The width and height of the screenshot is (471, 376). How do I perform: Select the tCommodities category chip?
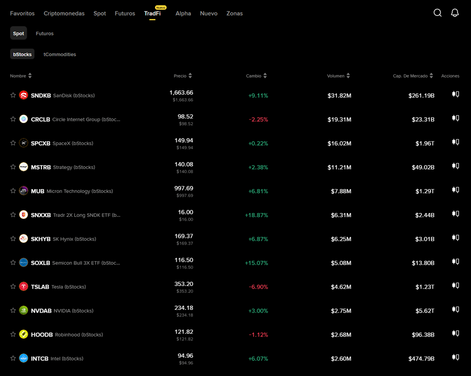(x=60, y=54)
